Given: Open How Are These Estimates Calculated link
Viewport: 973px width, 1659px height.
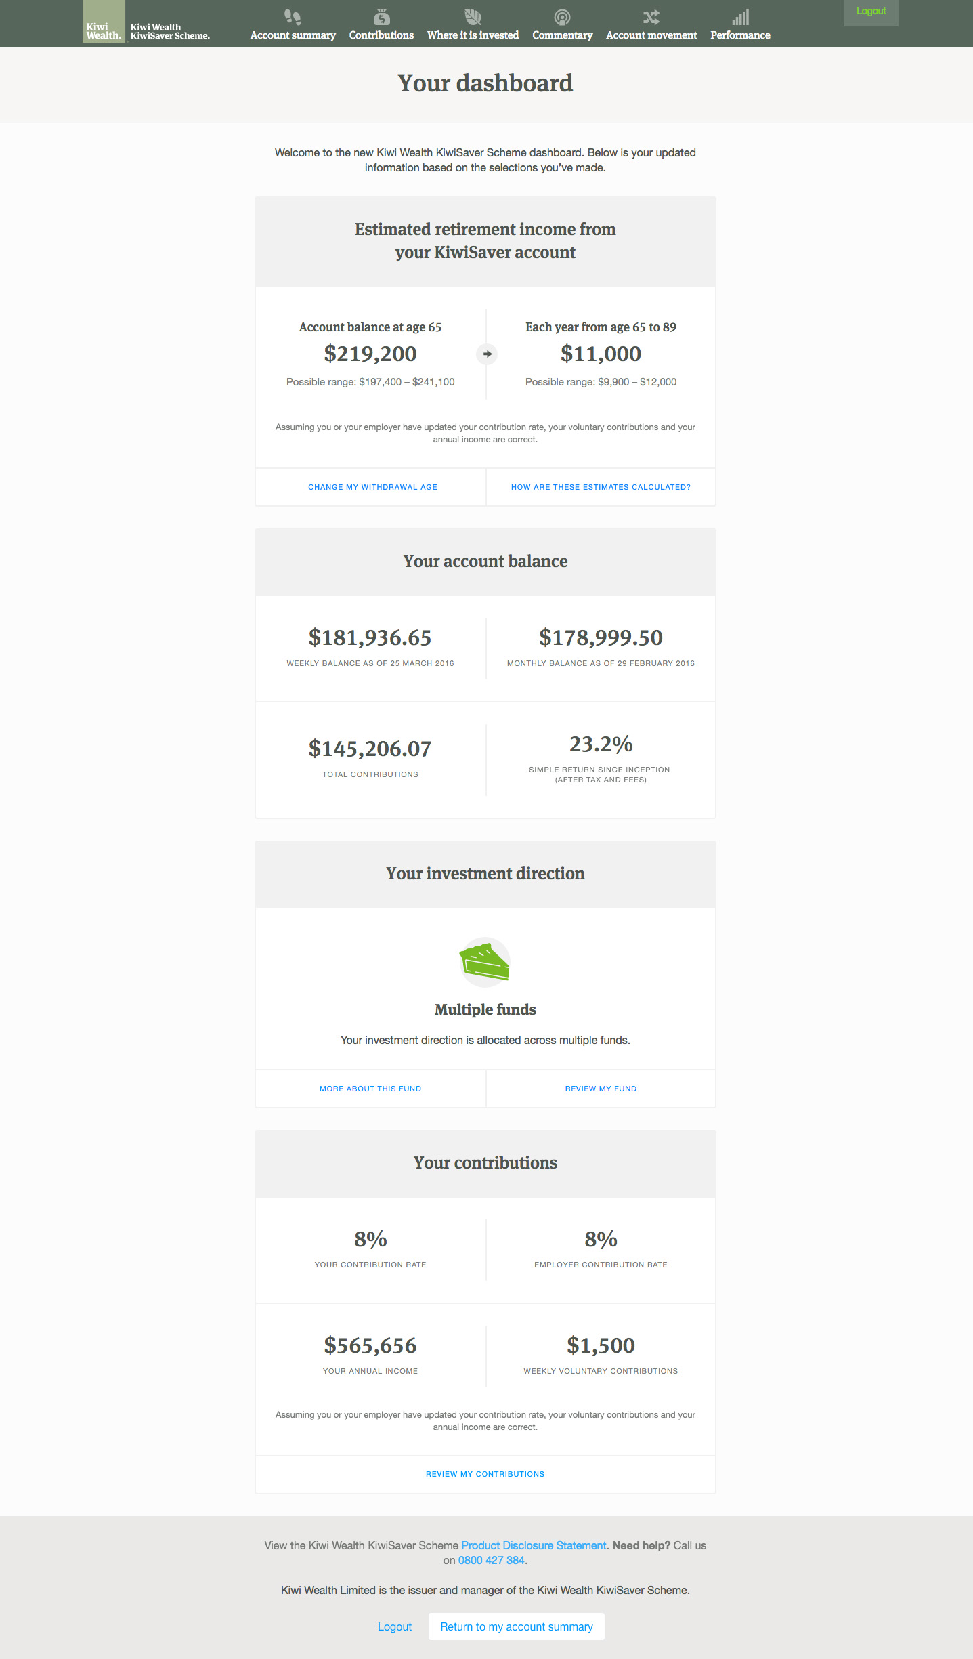Looking at the screenshot, I should coord(601,487).
